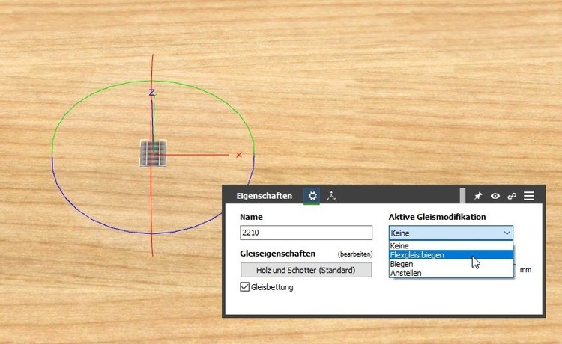The width and height of the screenshot is (562, 344).
Task: Click the (bearbeiten) link
Action: click(355, 254)
